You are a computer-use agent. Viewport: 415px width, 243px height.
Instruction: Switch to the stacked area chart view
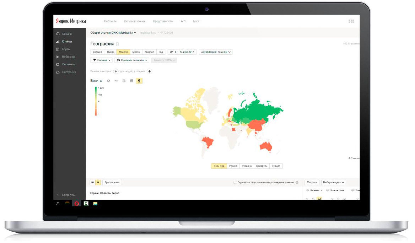pyautogui.click(x=124, y=81)
